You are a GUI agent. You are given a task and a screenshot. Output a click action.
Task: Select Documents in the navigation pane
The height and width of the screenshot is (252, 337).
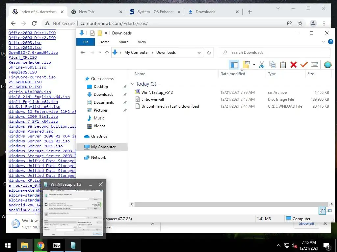(104, 102)
